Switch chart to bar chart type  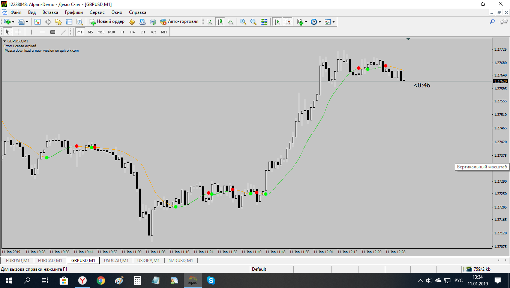210,22
